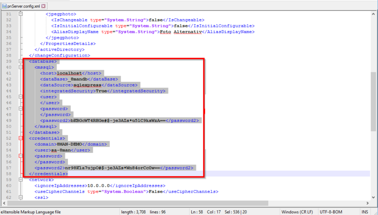Click the blue save-state icon on the file tab
This screenshot has width=378, height=215.
coord(4,6)
